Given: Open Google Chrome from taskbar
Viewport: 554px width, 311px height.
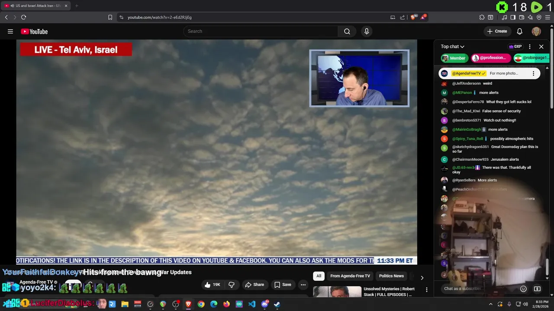Looking at the screenshot, I should (201, 304).
